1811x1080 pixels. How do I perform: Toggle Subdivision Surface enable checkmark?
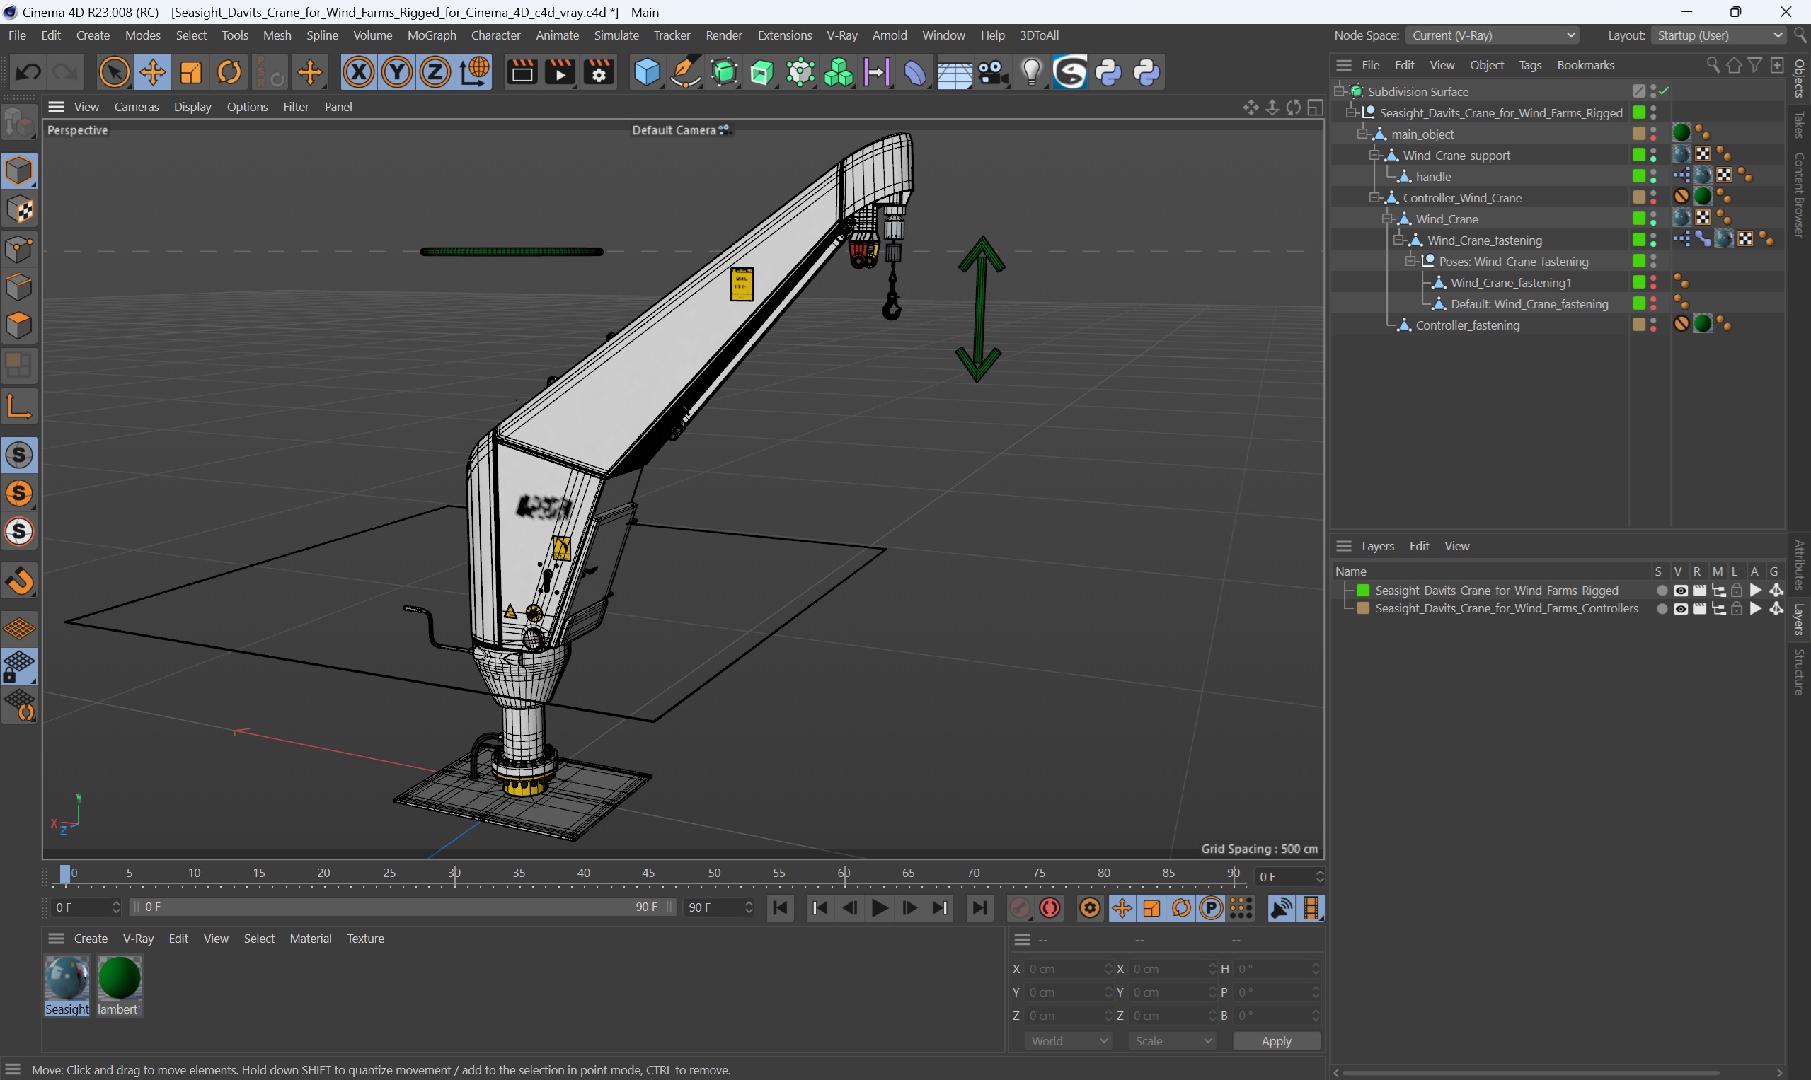click(1664, 91)
